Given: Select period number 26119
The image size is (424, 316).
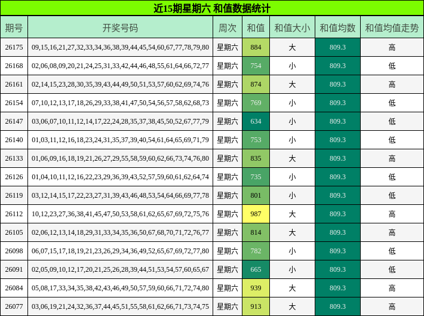Looking at the screenshot, I should tap(14, 195).
